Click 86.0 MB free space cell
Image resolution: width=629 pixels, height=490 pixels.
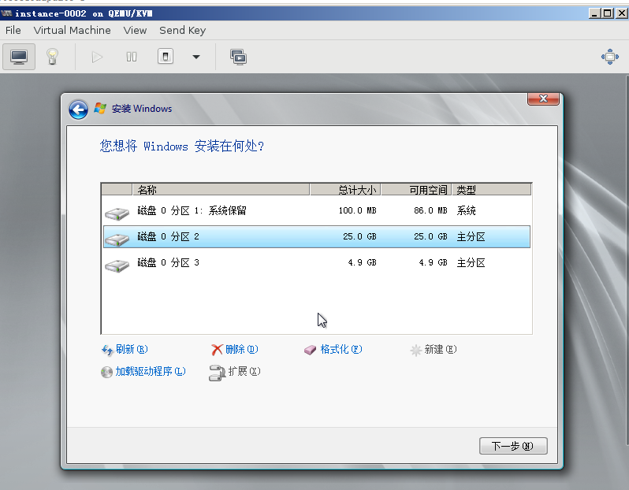(430, 210)
